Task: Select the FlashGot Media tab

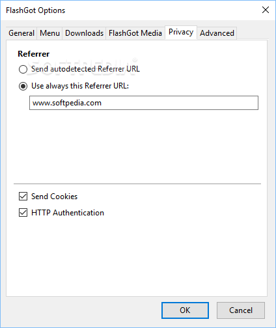Action: 135,33
